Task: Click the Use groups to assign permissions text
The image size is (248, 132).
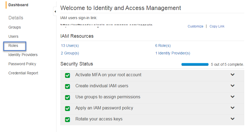Action: [108, 97]
